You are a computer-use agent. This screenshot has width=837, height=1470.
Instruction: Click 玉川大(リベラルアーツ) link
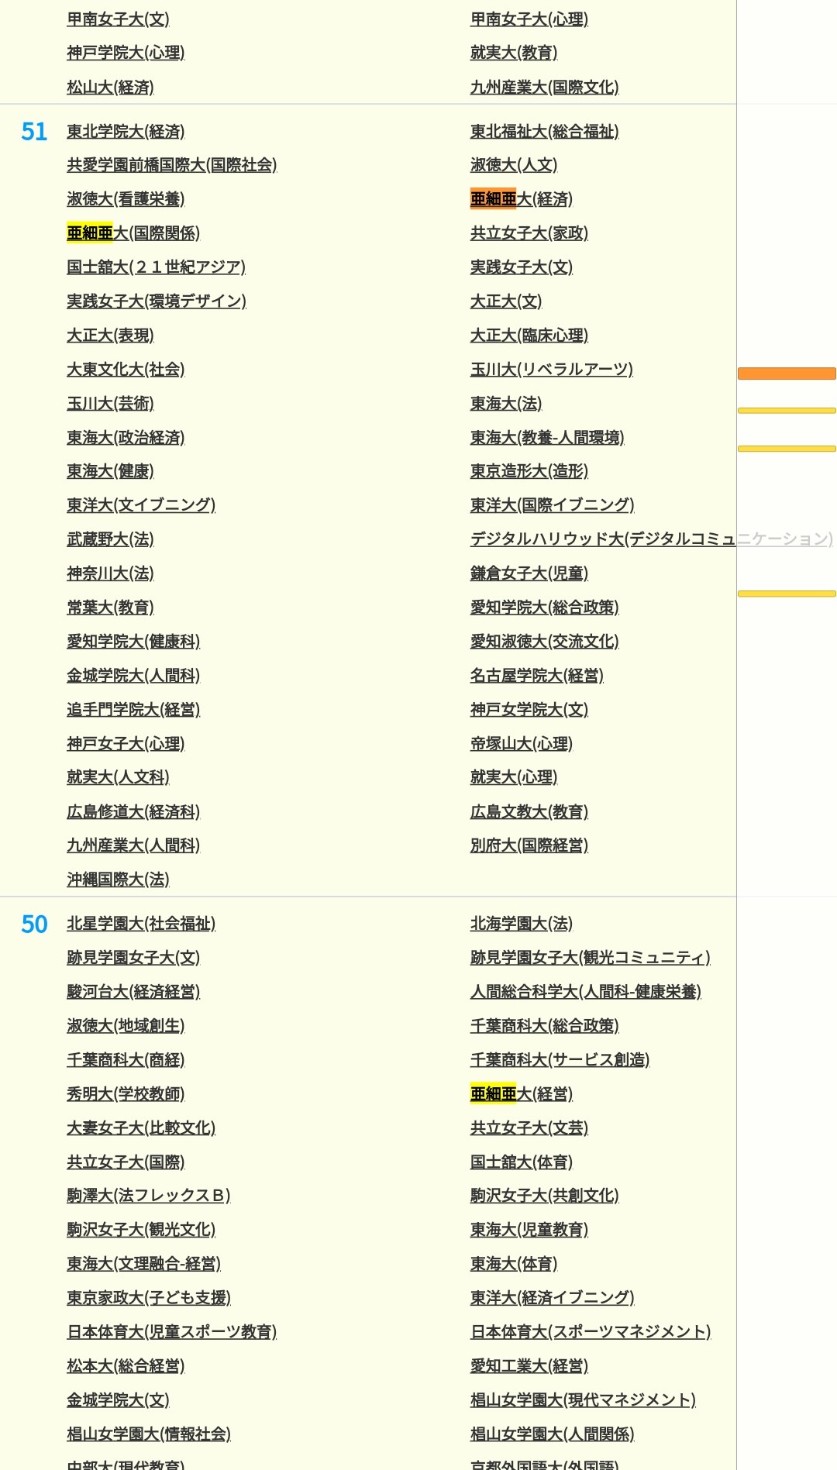click(x=551, y=370)
